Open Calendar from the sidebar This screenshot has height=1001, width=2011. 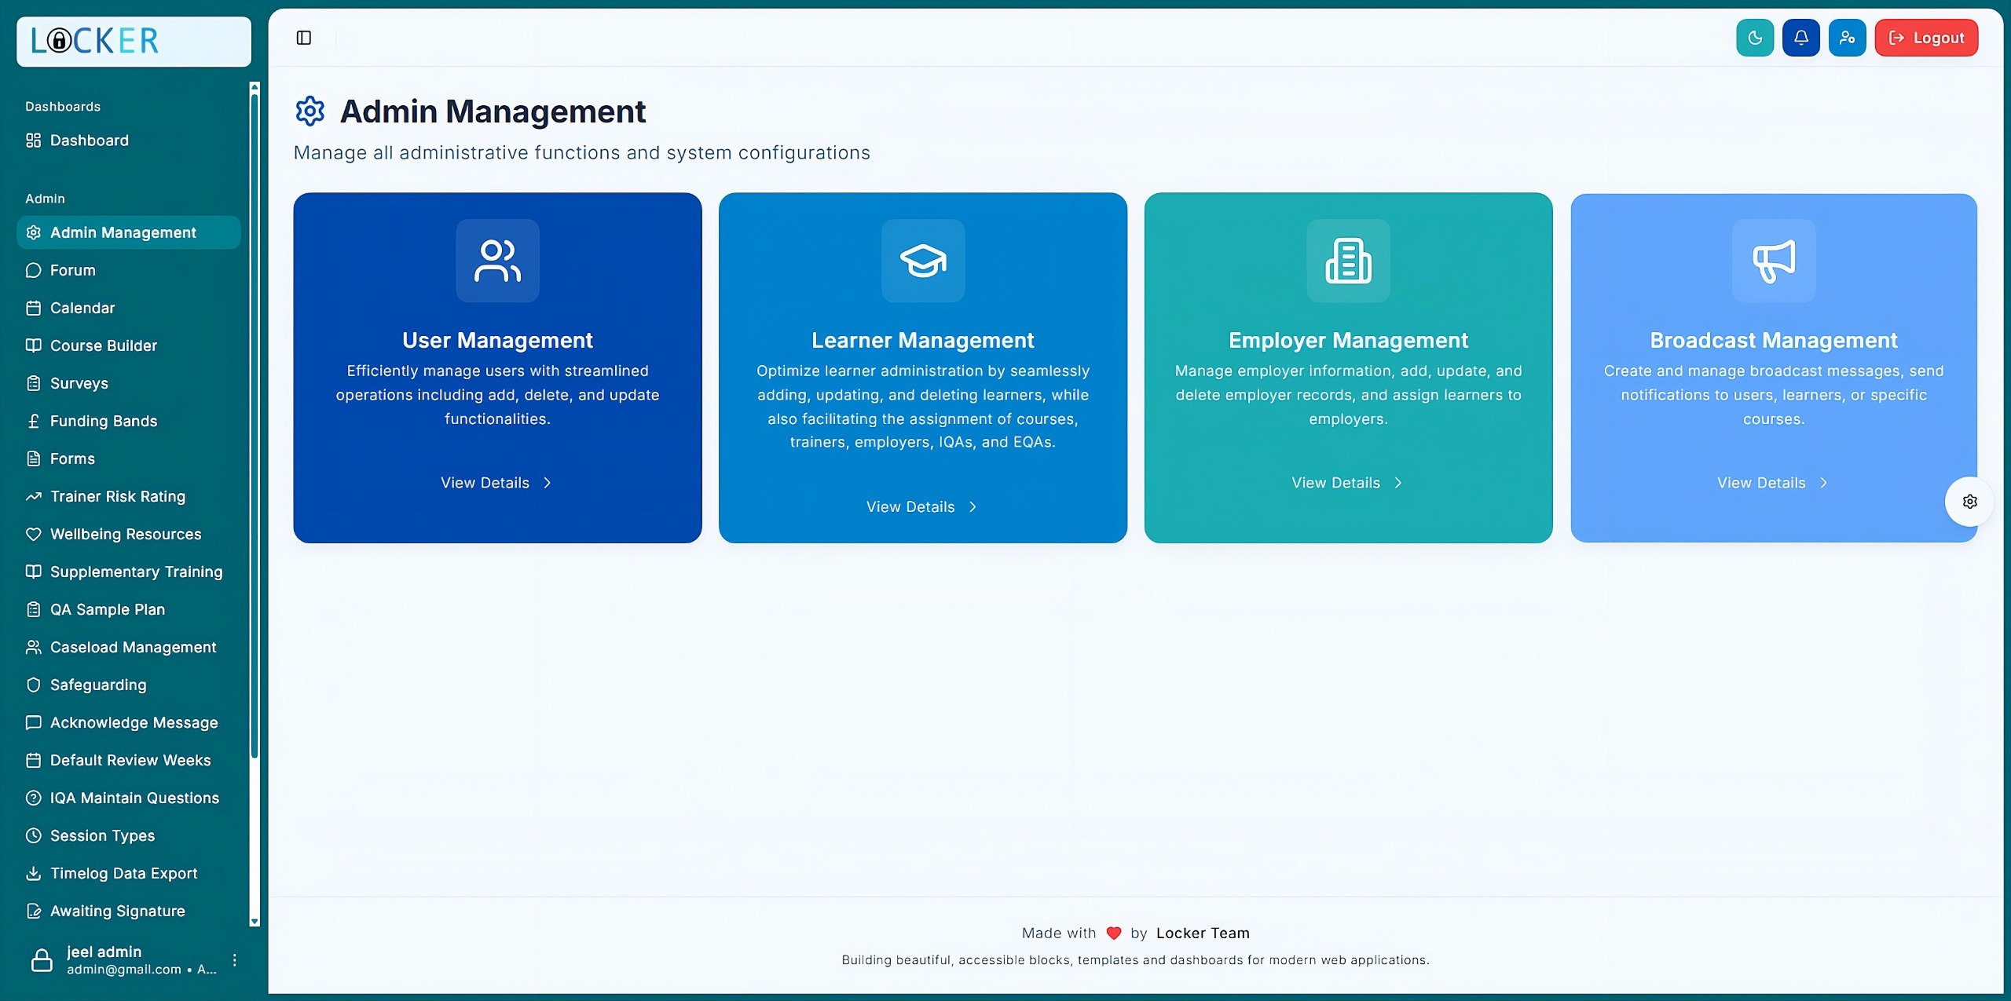click(x=81, y=308)
